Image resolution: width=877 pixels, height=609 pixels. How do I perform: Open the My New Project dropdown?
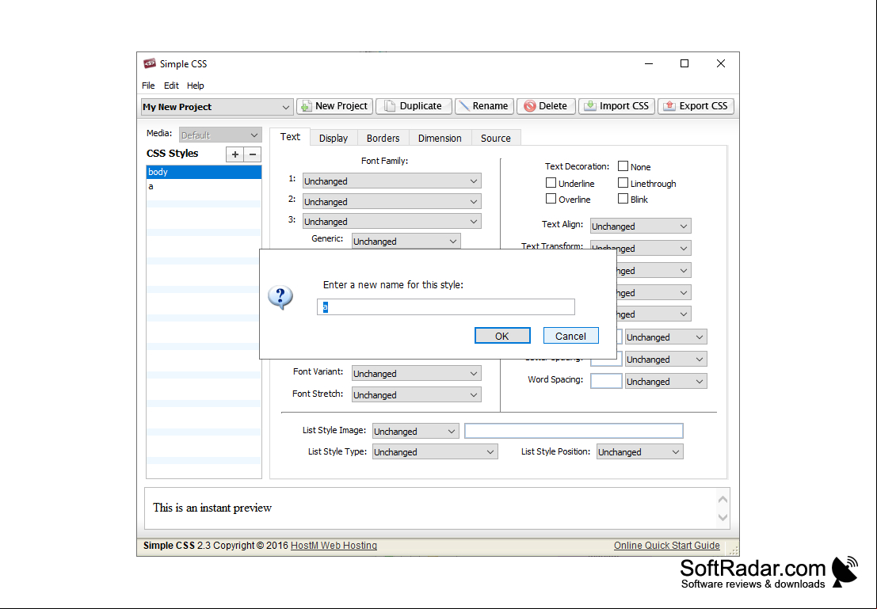(217, 107)
